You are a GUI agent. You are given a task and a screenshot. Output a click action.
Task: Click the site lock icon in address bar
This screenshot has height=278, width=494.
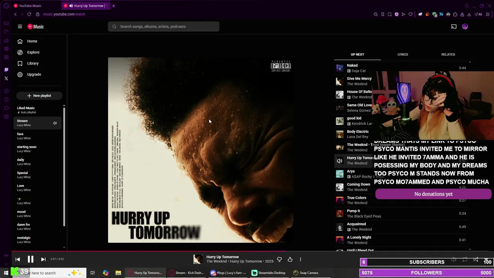(x=37, y=14)
